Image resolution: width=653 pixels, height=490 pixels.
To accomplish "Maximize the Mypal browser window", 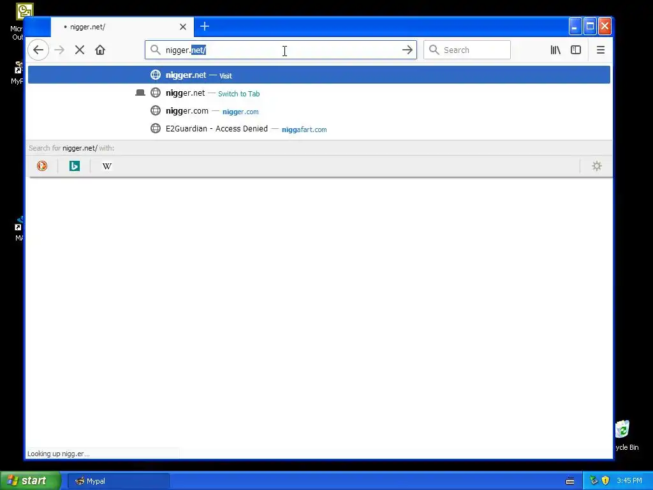I will [590, 27].
